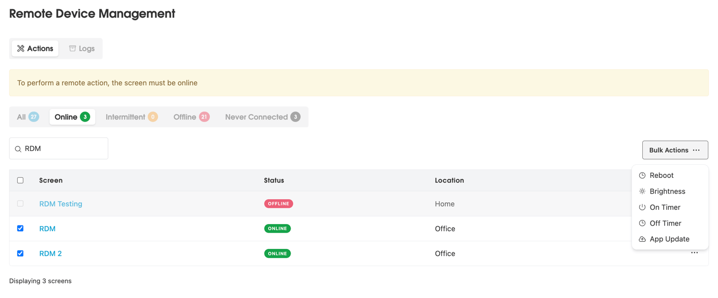Toggle the select-all checkbox in the table header
This screenshot has width=718, height=298.
coord(20,180)
